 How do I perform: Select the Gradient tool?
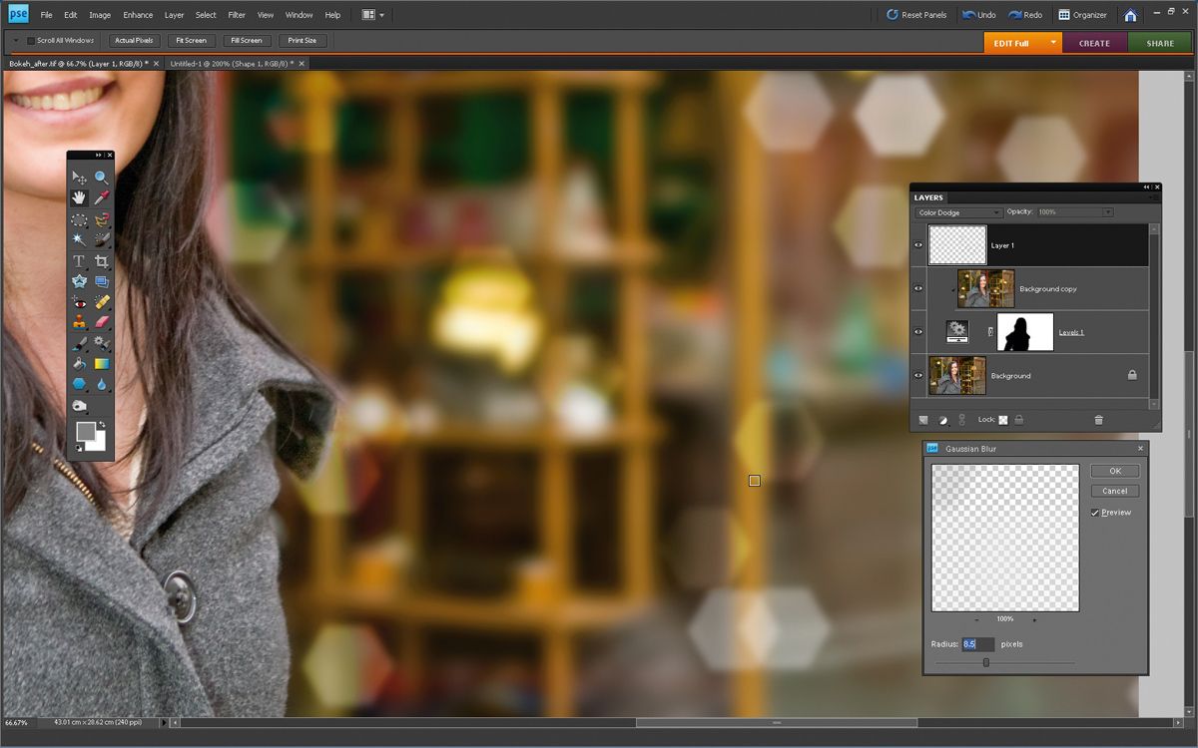pos(101,362)
